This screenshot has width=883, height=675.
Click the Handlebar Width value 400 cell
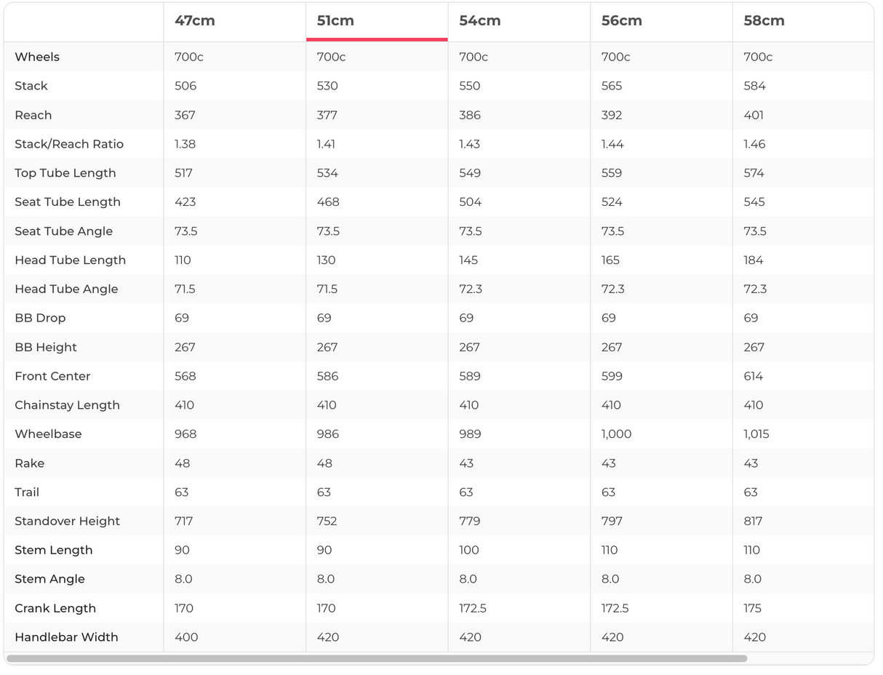(x=186, y=637)
